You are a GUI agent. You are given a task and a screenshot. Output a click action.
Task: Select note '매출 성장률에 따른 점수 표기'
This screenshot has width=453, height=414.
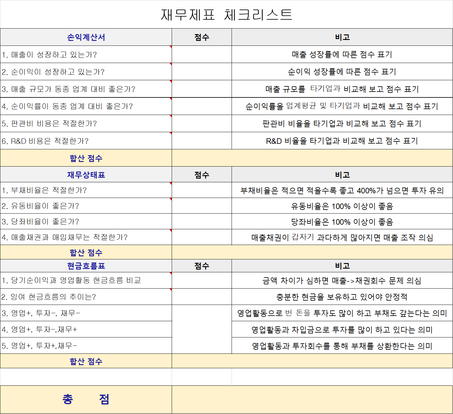coord(342,54)
